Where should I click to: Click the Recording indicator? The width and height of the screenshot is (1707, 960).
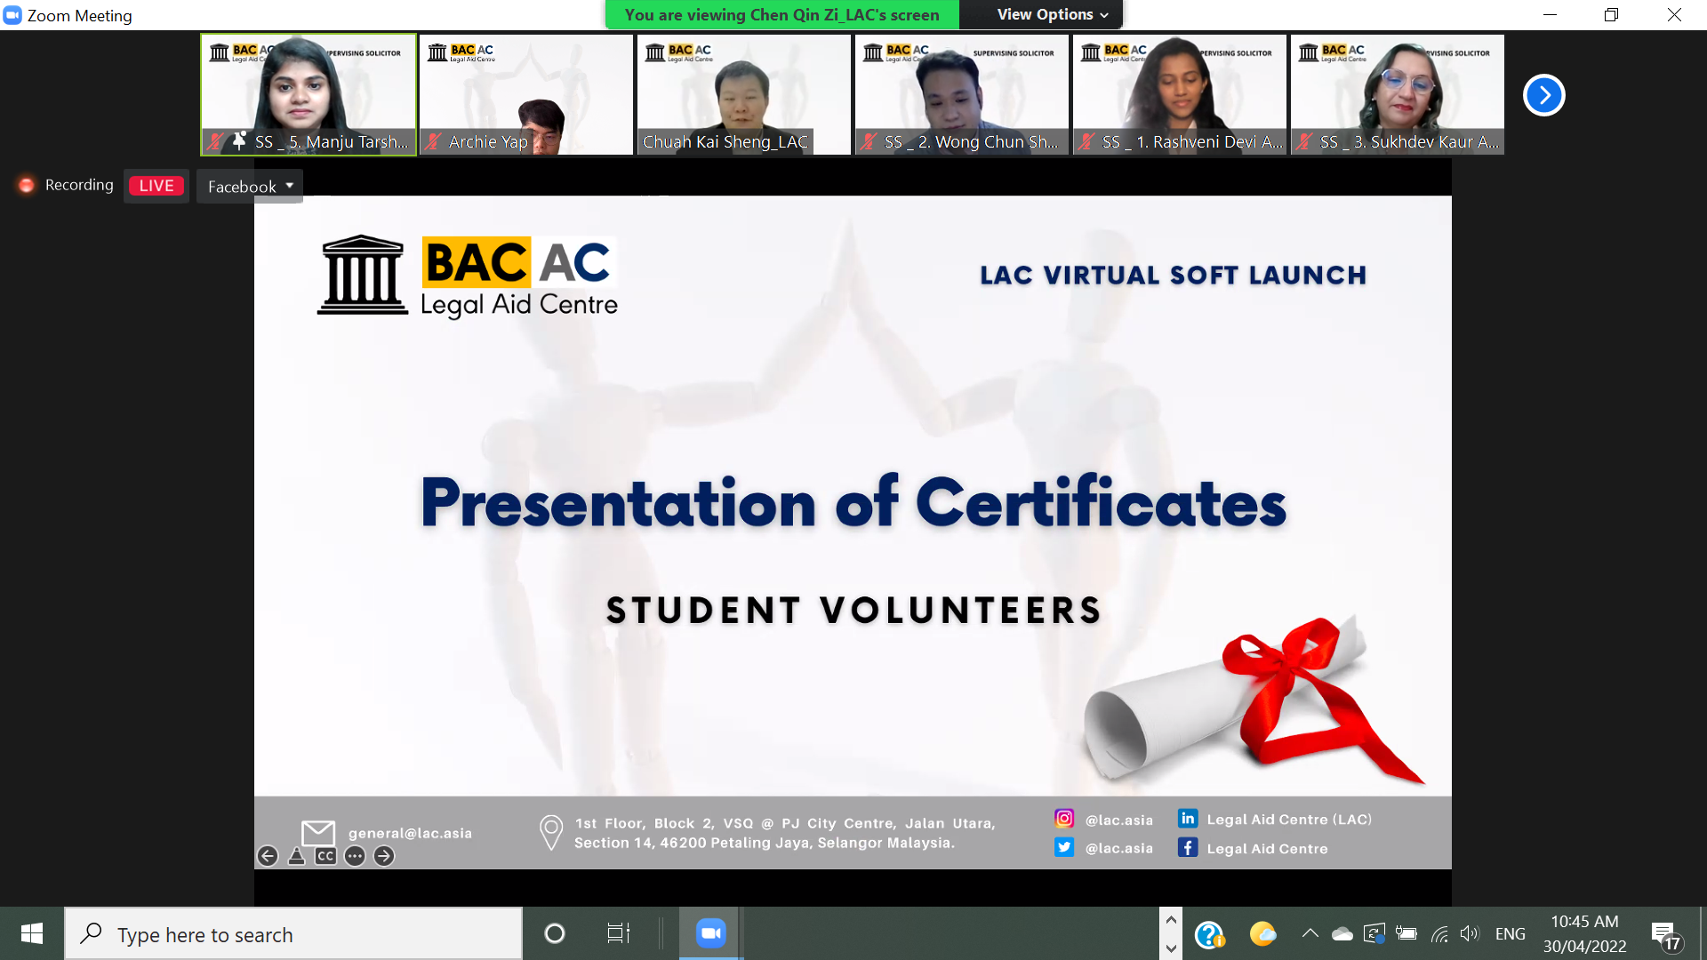[67, 185]
